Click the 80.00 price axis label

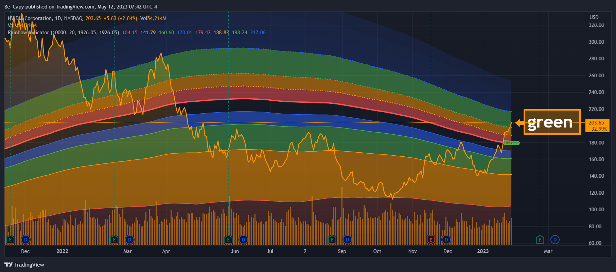[x=595, y=227]
